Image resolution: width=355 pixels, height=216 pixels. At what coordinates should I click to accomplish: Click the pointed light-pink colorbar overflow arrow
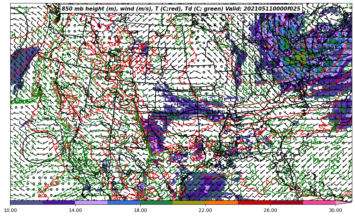point(343,202)
